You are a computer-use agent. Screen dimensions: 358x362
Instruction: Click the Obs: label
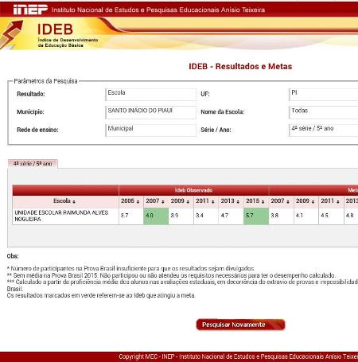pyautogui.click(x=13, y=256)
